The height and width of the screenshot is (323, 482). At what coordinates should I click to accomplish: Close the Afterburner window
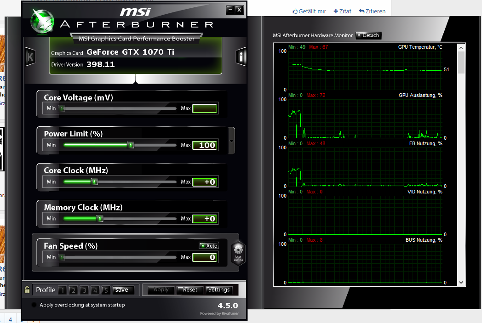click(x=240, y=10)
